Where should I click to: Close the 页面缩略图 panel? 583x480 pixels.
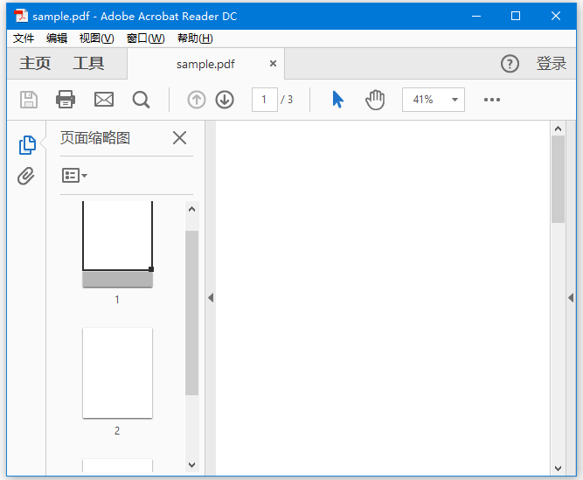coord(179,138)
